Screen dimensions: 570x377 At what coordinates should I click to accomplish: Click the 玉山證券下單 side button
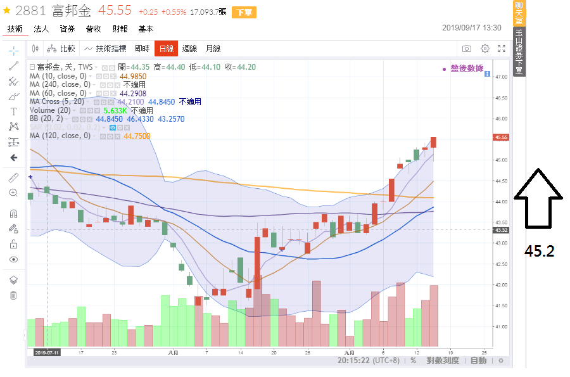pyautogui.click(x=519, y=51)
